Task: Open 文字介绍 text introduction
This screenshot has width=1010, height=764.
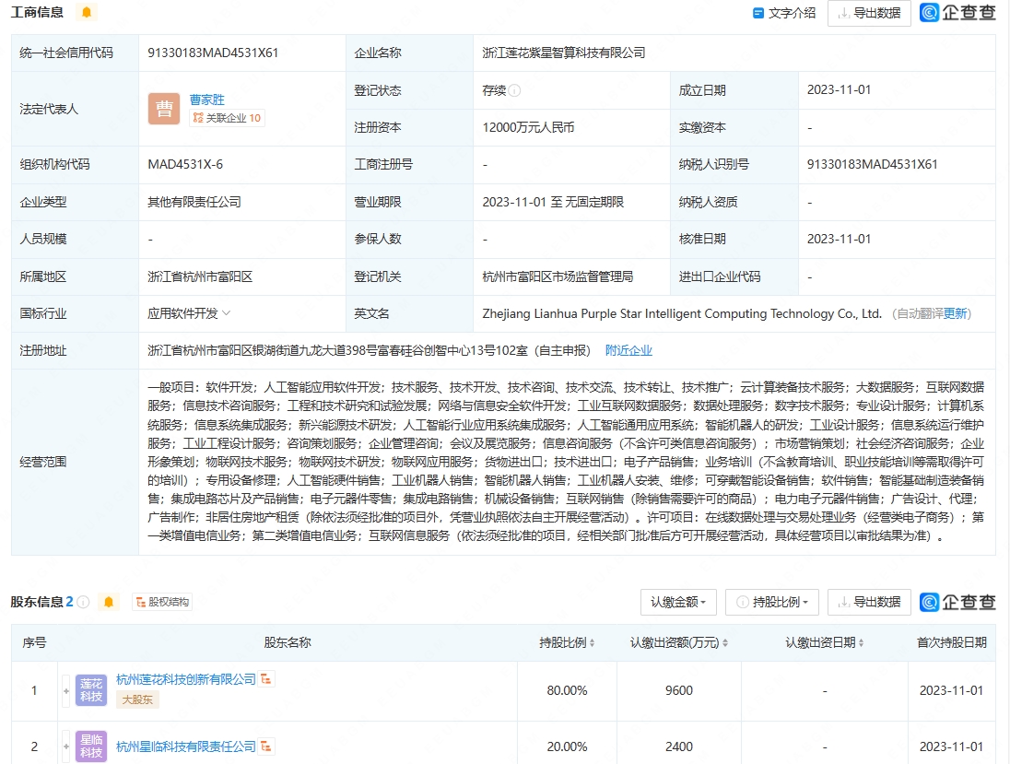Action: pyautogui.click(x=784, y=13)
